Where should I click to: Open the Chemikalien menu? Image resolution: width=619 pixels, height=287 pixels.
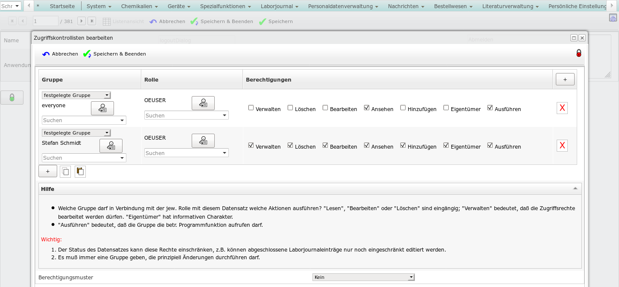[139, 6]
